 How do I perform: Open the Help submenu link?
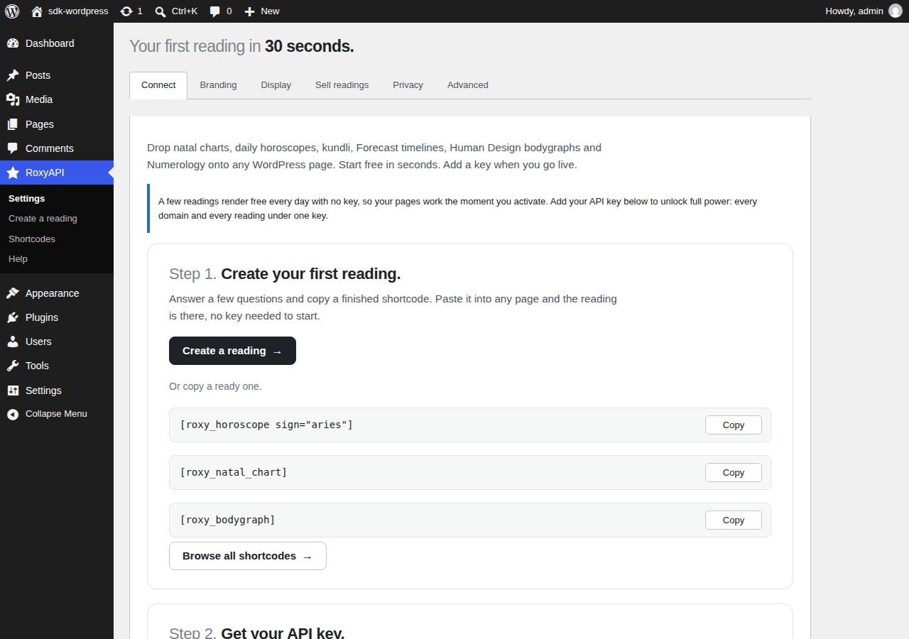18,259
